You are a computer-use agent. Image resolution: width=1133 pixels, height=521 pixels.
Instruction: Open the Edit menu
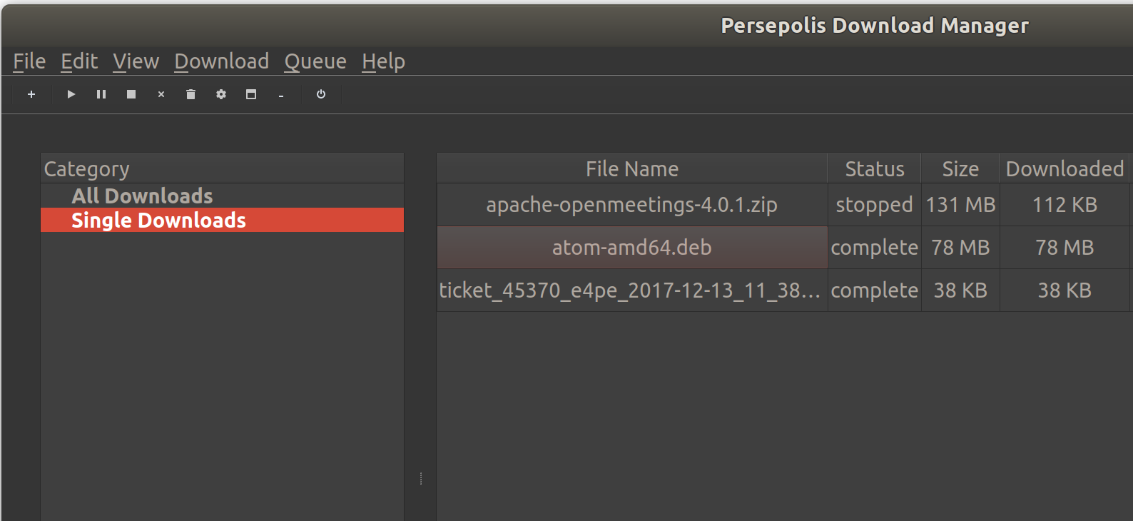tap(79, 61)
